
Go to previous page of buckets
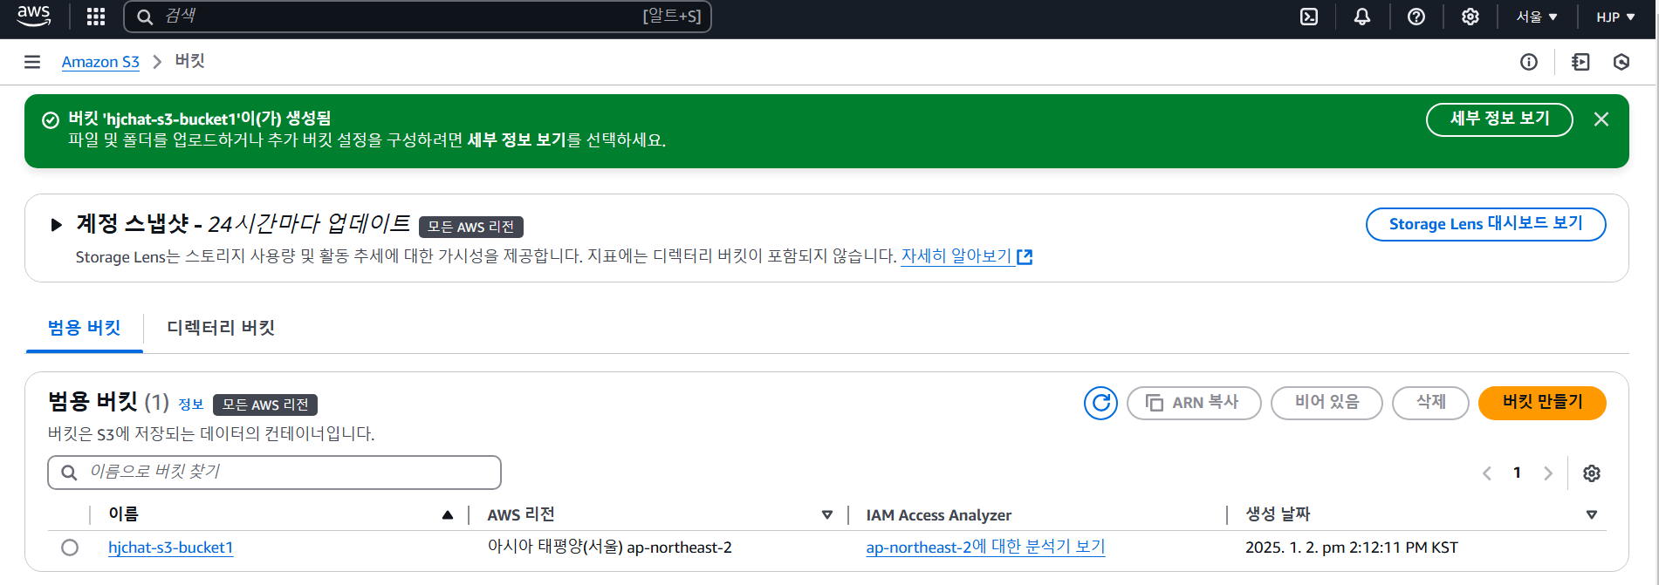(x=1487, y=473)
